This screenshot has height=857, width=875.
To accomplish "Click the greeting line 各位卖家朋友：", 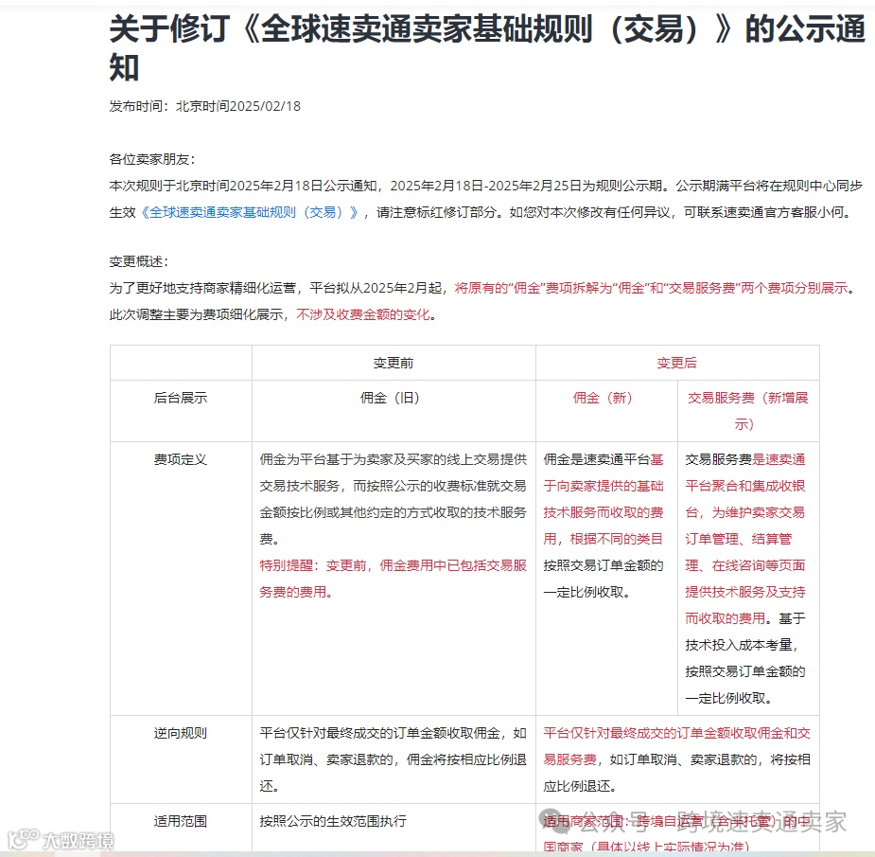I will click(152, 159).
